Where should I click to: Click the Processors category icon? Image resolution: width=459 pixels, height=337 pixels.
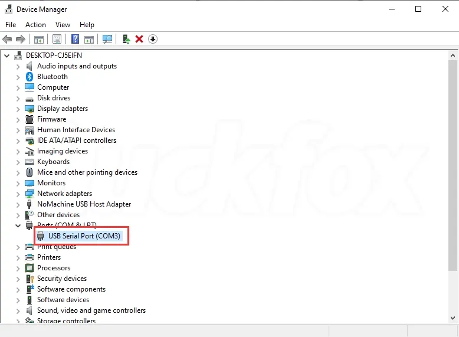pos(29,268)
